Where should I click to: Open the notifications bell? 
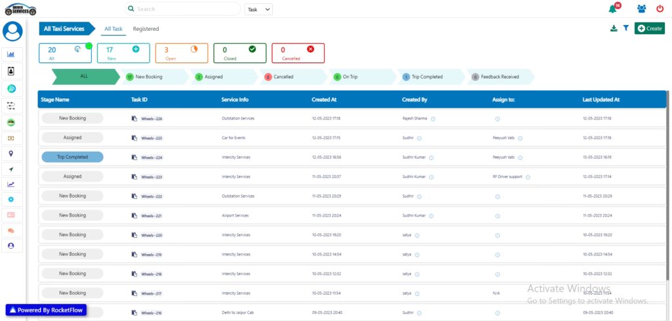click(x=613, y=9)
